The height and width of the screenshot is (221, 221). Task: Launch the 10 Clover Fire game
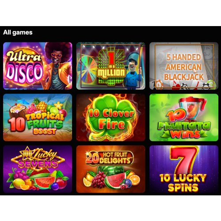110,118
